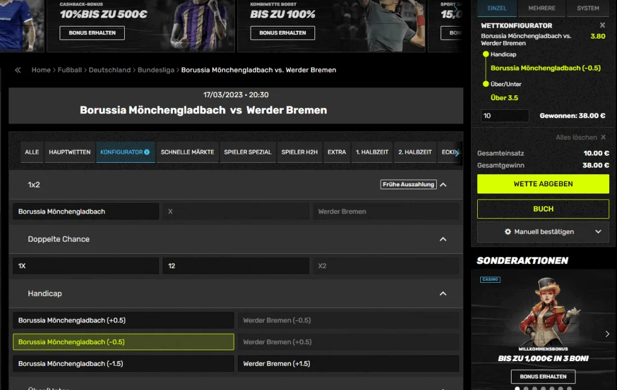Collapse the 1x2 market section
The height and width of the screenshot is (390, 617).
click(x=443, y=184)
